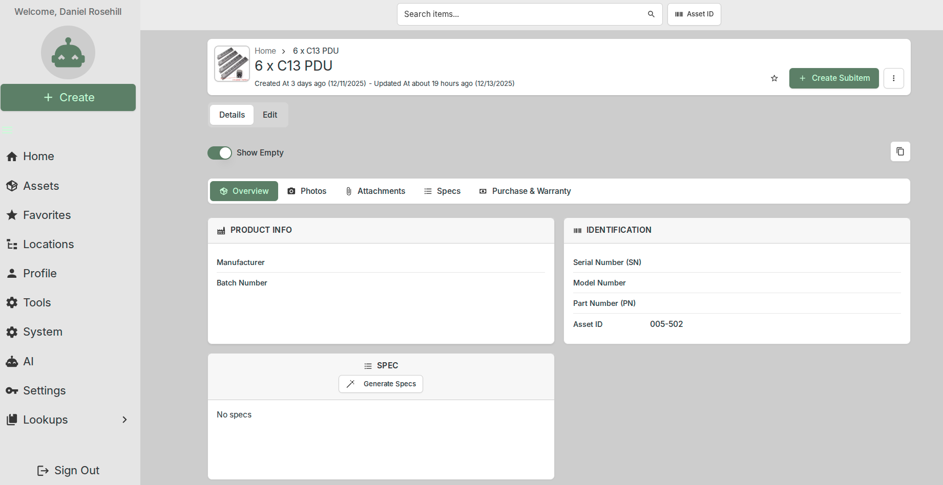This screenshot has height=485, width=943.
Task: Open the three-dot more options menu
Action: (893, 78)
